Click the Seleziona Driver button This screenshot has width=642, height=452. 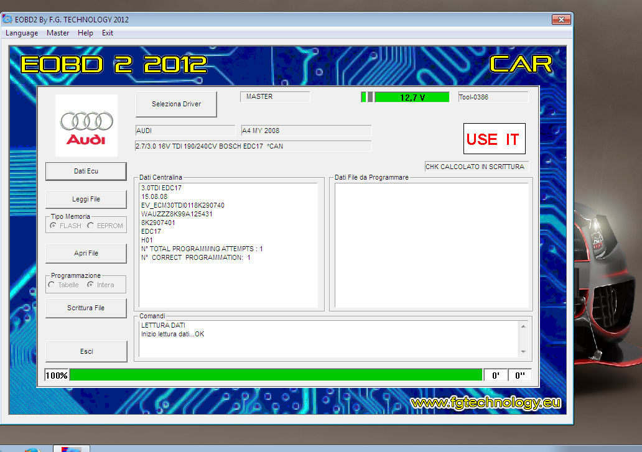click(x=176, y=104)
